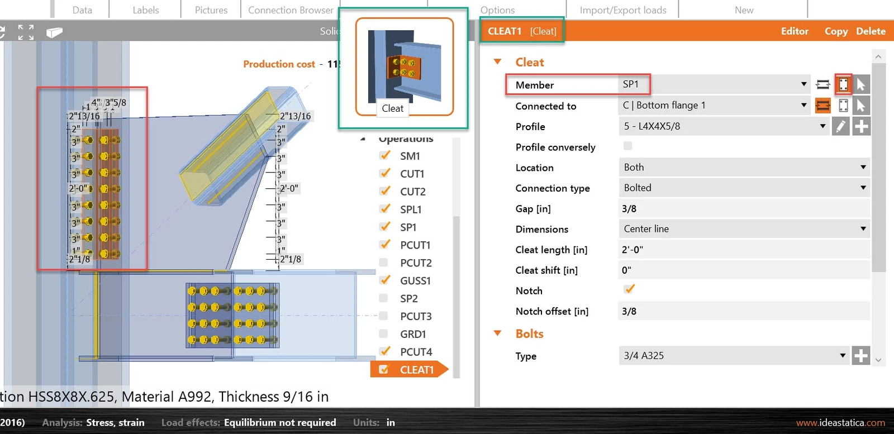Click the Delete button for CLEAT1
Viewport: 894px width, 434px height.
(871, 31)
